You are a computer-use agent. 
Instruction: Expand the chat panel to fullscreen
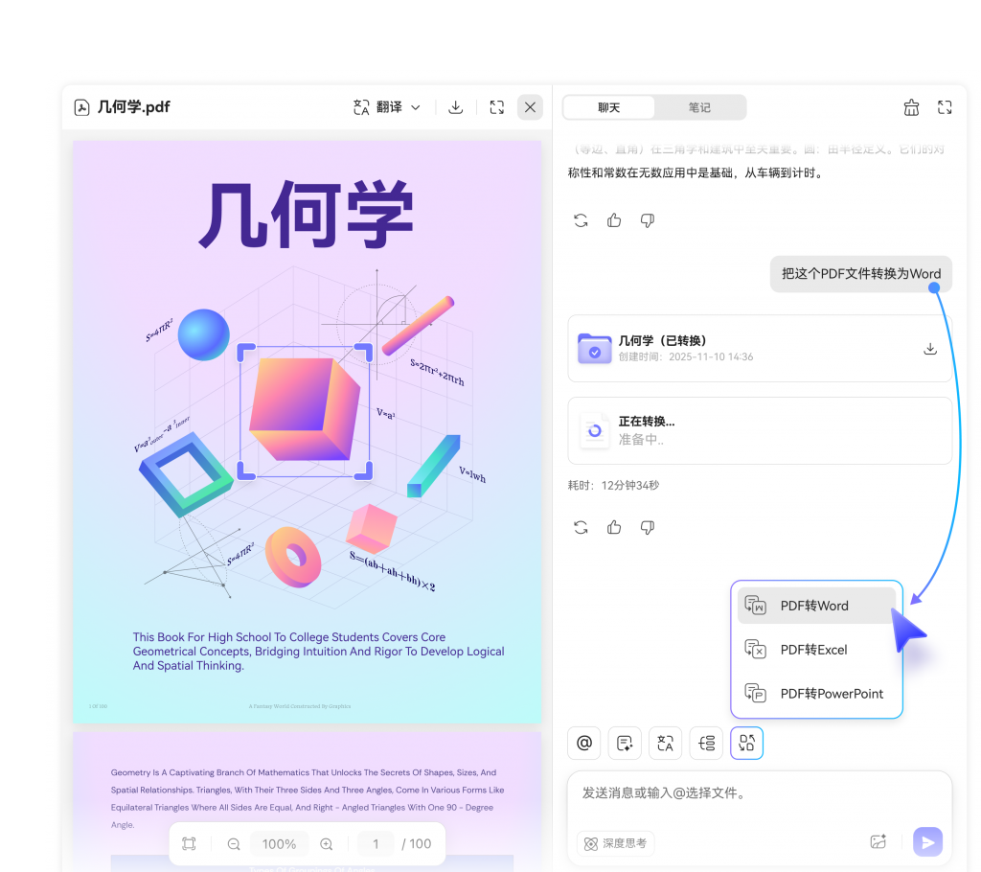[x=945, y=106]
